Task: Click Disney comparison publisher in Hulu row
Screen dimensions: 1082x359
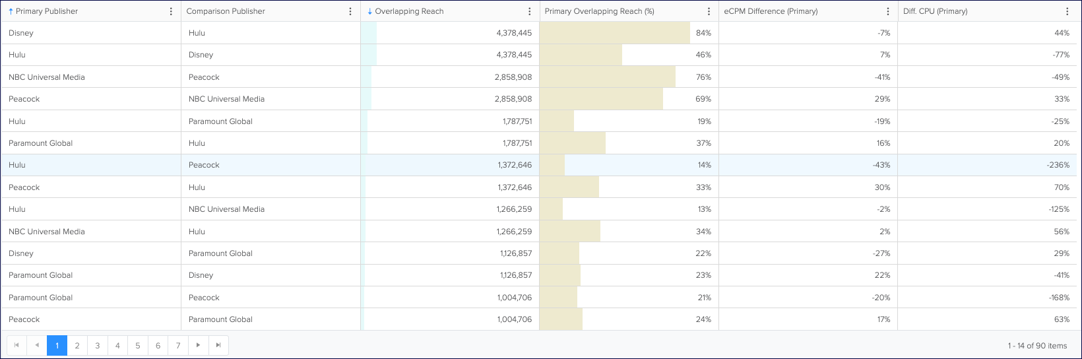Action: [201, 55]
